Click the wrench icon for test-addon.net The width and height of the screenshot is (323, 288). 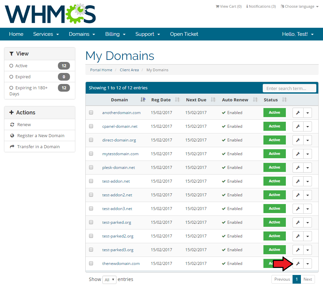tap(298, 181)
